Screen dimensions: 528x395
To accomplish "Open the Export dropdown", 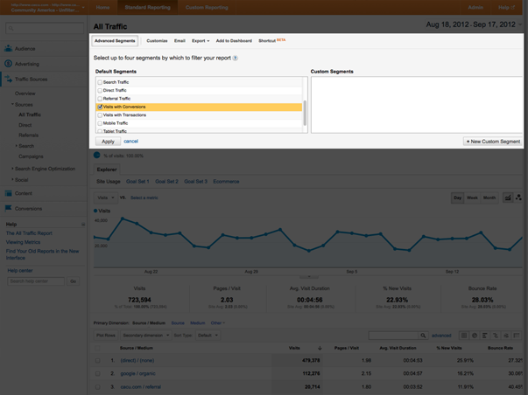I will click(201, 41).
